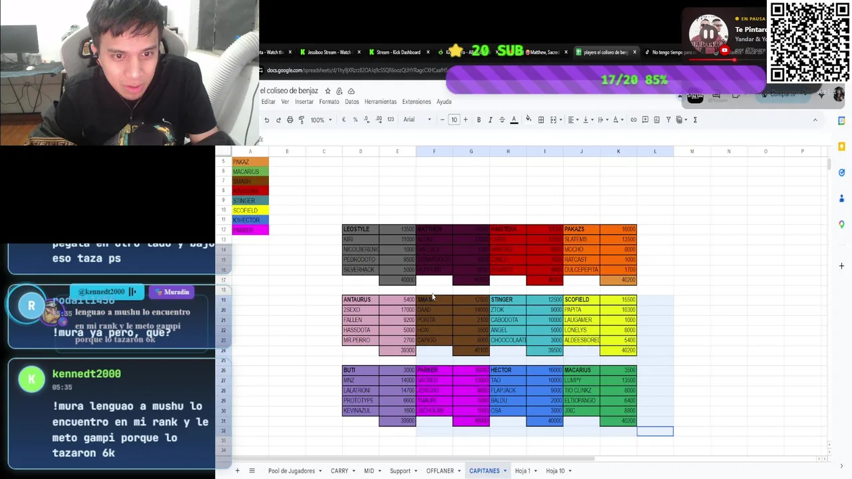Image resolution: width=852 pixels, height=479 pixels.
Task: Open the Stream - Kick Dashboard browser tab
Action: (x=398, y=53)
